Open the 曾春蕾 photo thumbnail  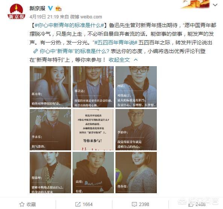[136, 173]
